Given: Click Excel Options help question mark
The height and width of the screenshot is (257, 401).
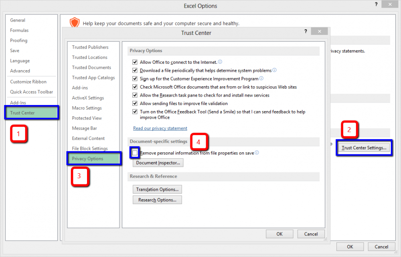Looking at the screenshot, I should 376,4.
